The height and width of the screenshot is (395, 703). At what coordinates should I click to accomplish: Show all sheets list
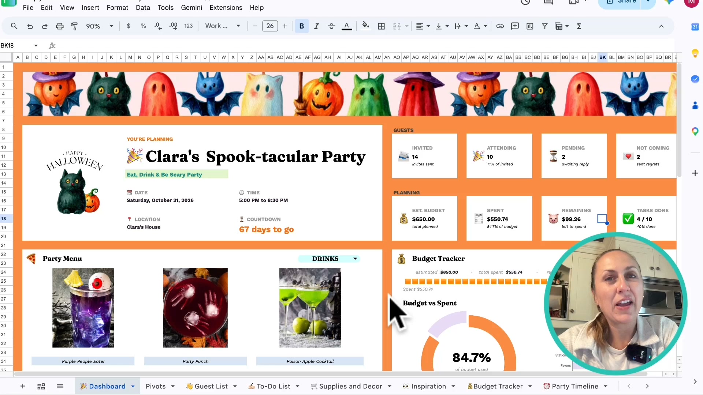(60, 386)
